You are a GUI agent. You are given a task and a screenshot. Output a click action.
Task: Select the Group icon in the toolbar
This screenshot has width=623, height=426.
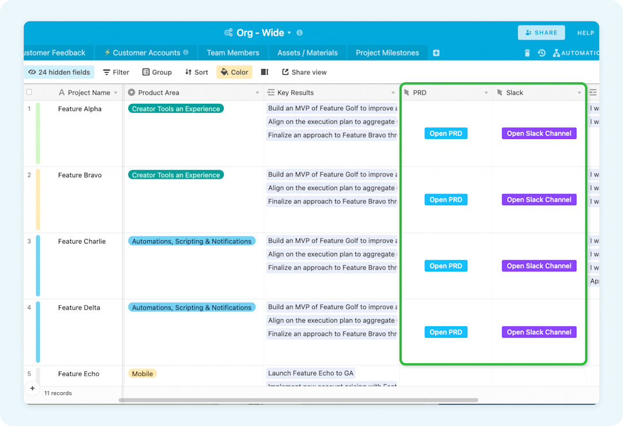click(145, 72)
